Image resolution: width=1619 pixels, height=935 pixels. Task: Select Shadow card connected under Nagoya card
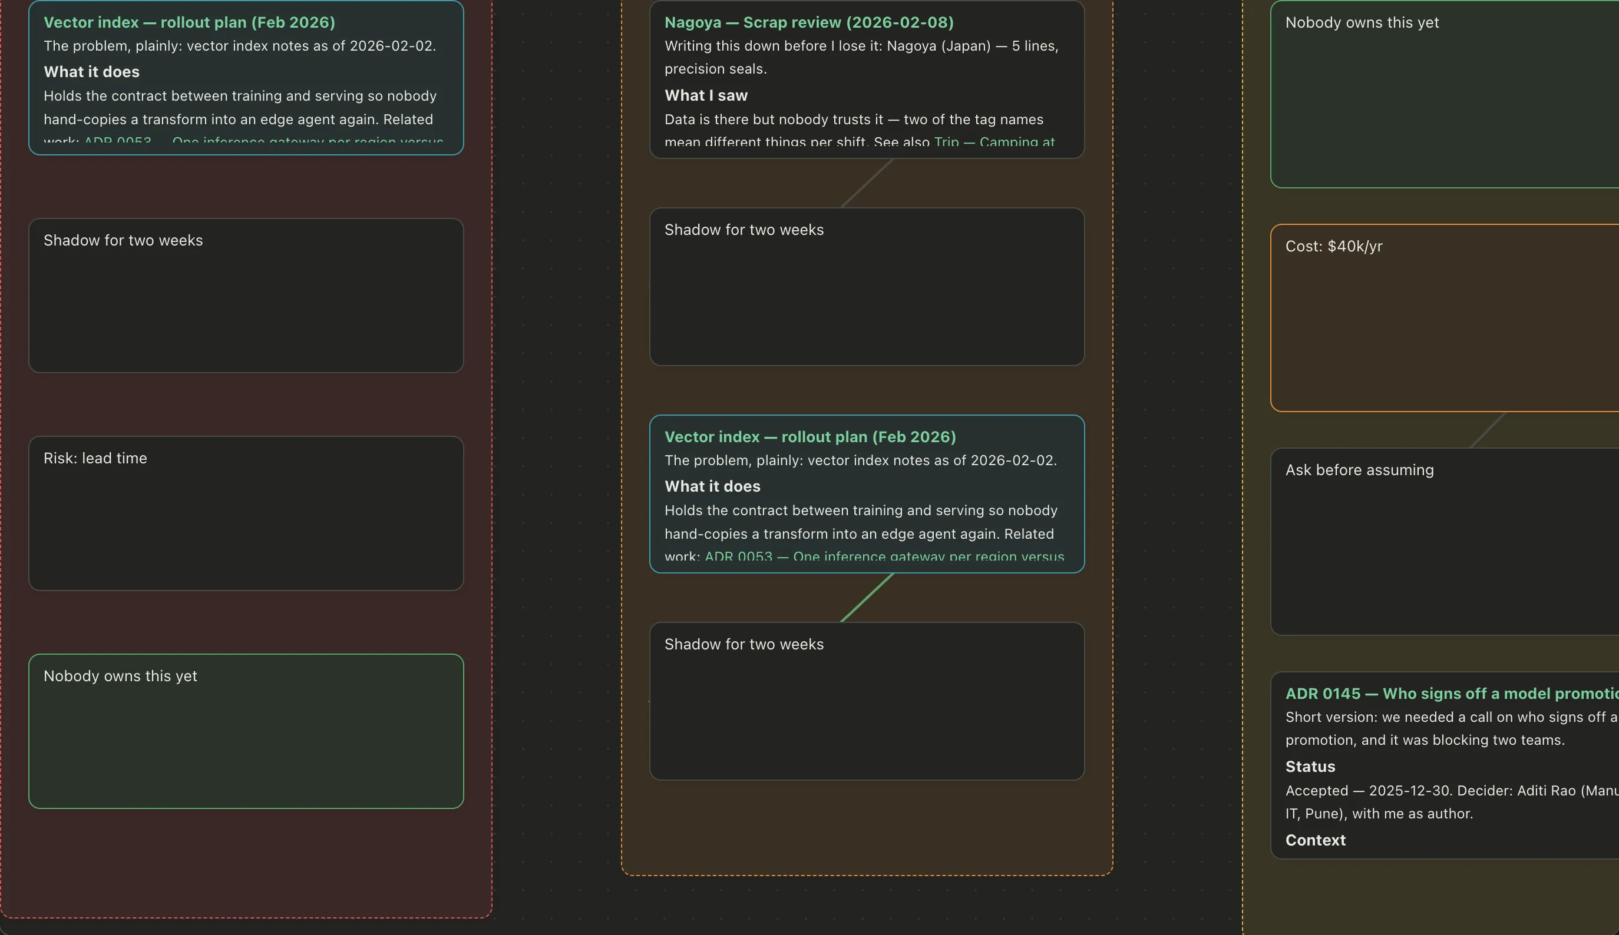click(867, 286)
